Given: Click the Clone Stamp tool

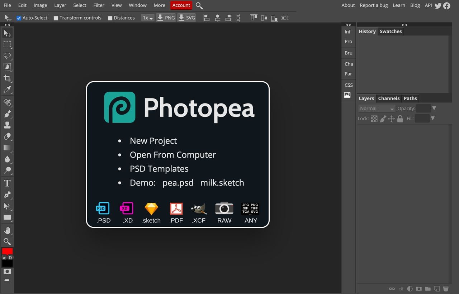Looking at the screenshot, I should coord(7,125).
